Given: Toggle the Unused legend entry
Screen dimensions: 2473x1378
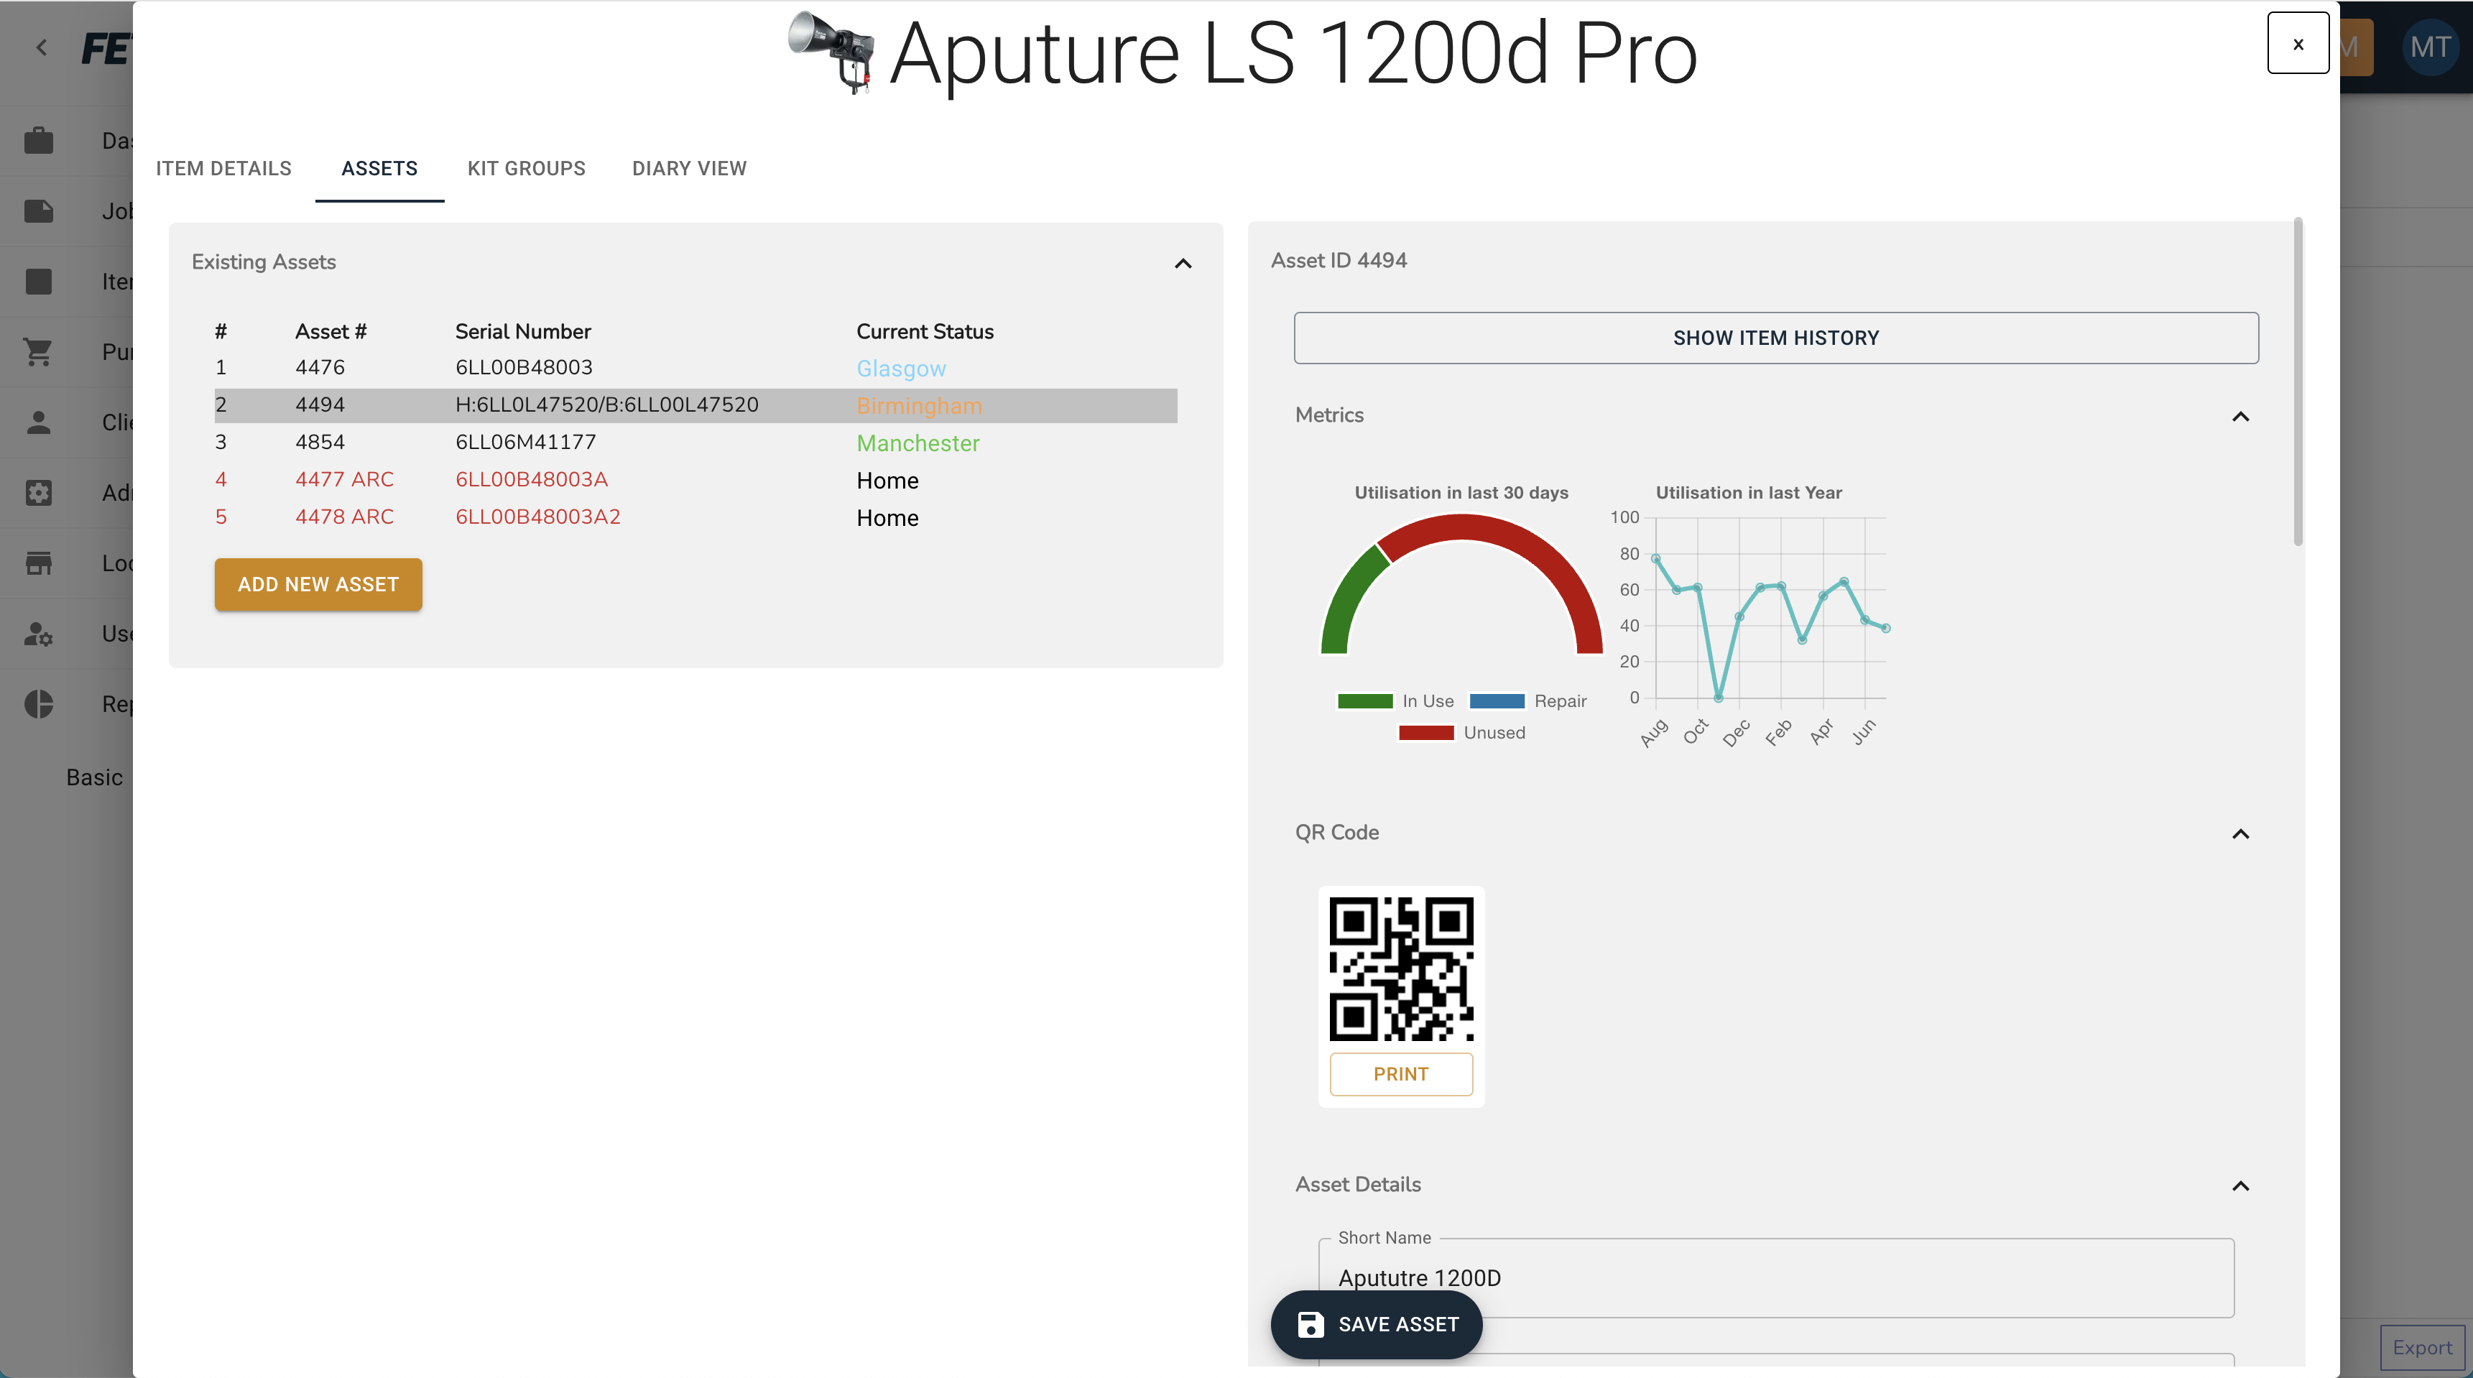Looking at the screenshot, I should [x=1461, y=733].
